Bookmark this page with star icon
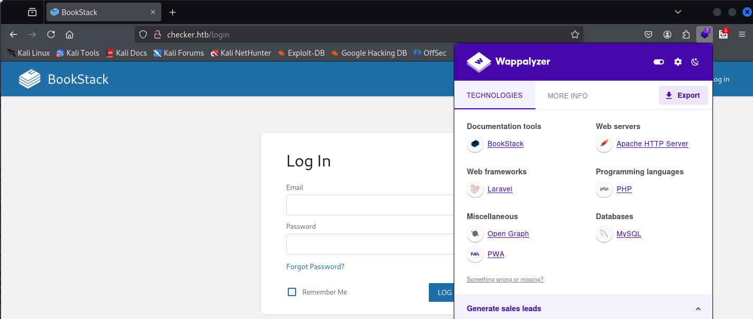753x319 pixels. point(575,34)
